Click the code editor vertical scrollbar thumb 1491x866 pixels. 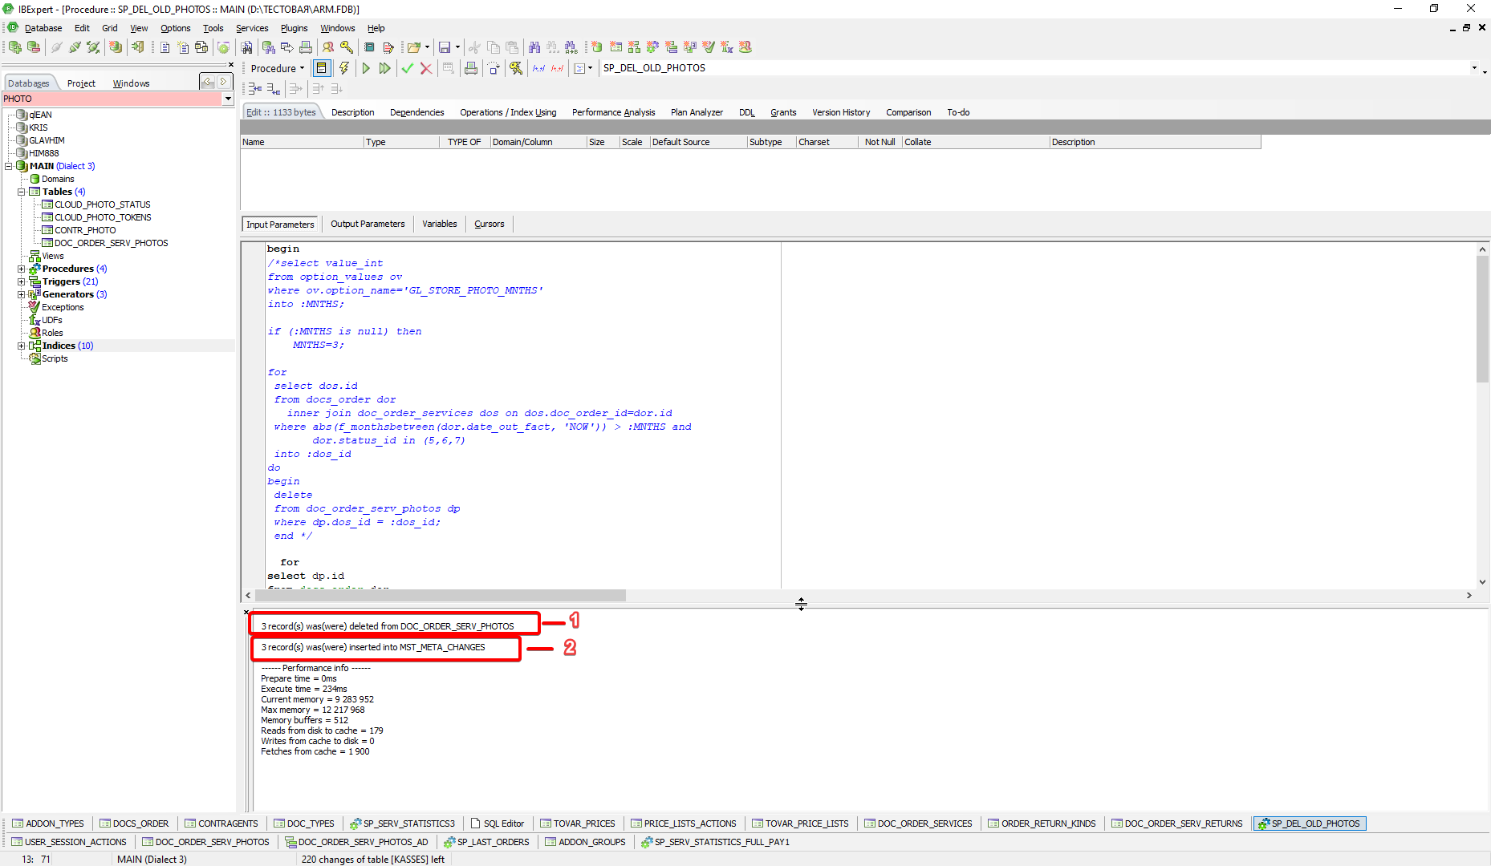(1482, 318)
